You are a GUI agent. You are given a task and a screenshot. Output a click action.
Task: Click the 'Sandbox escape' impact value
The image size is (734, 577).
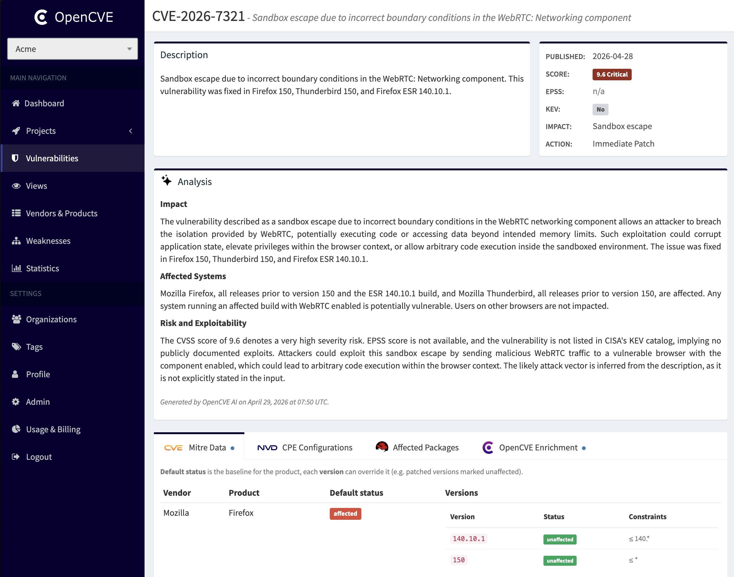[622, 126]
